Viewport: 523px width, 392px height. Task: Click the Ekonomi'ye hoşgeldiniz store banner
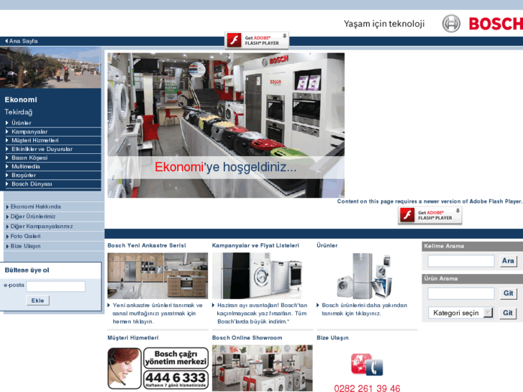226,125
